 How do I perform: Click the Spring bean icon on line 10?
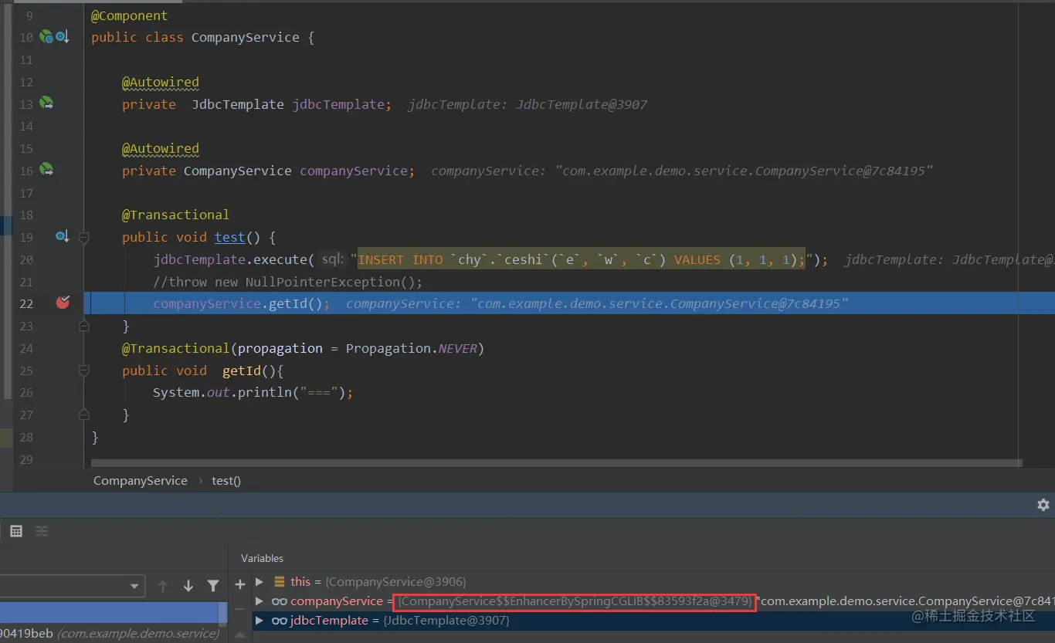coord(46,36)
